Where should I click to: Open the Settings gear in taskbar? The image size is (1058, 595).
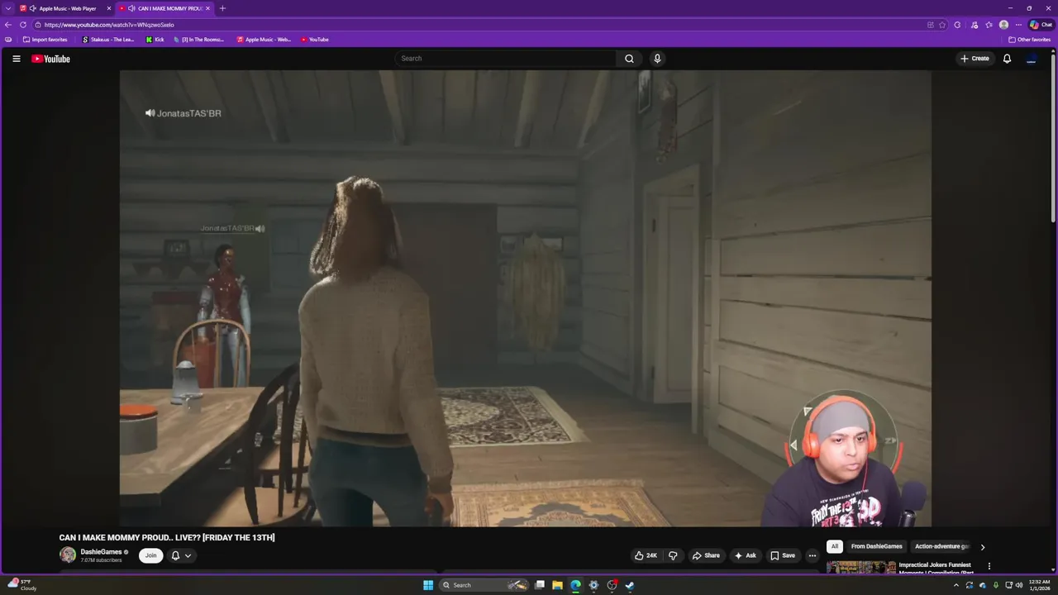coord(593,585)
